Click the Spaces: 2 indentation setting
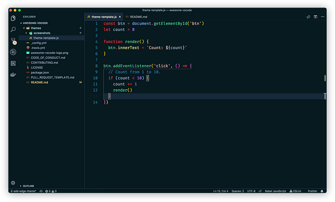 pos(237,191)
